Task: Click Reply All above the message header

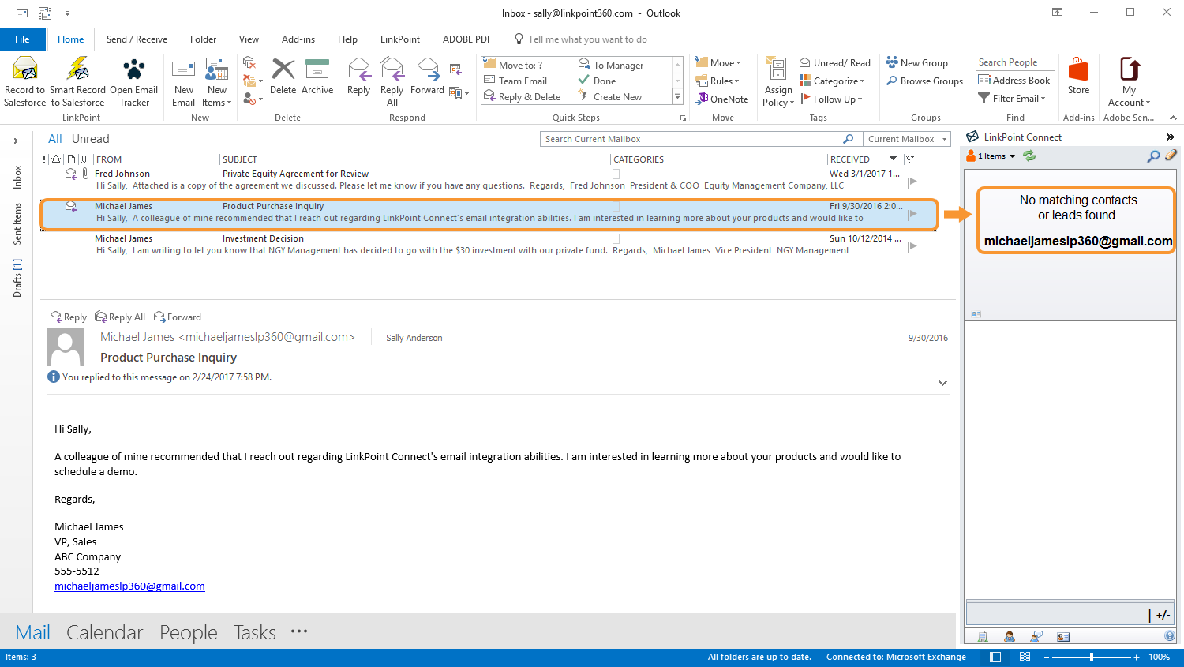Action: click(x=120, y=317)
